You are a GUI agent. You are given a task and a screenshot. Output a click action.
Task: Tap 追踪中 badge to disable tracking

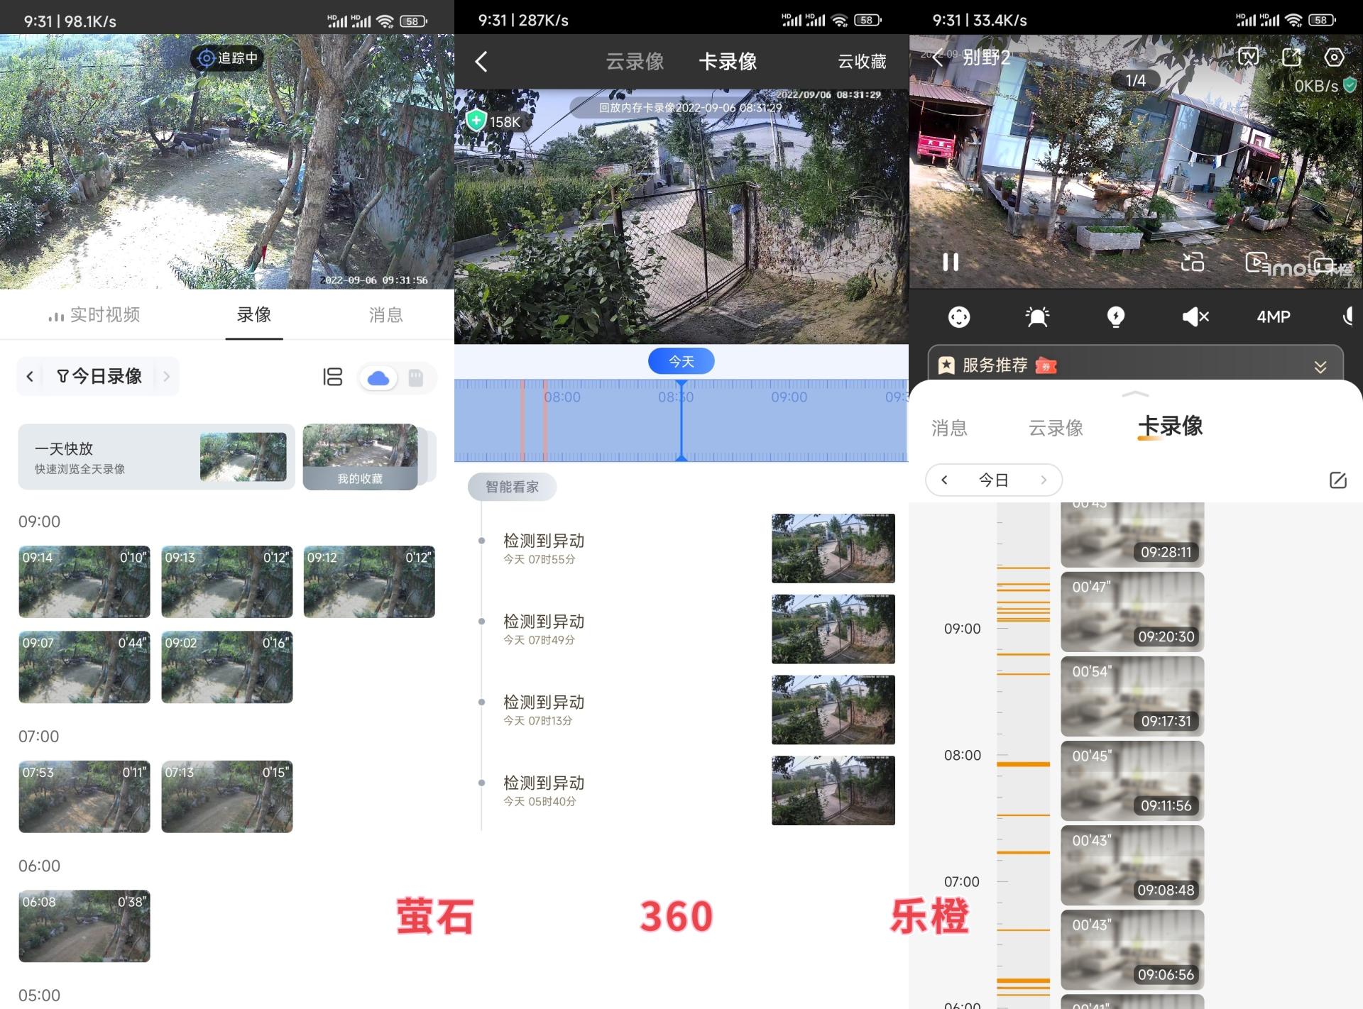click(226, 58)
